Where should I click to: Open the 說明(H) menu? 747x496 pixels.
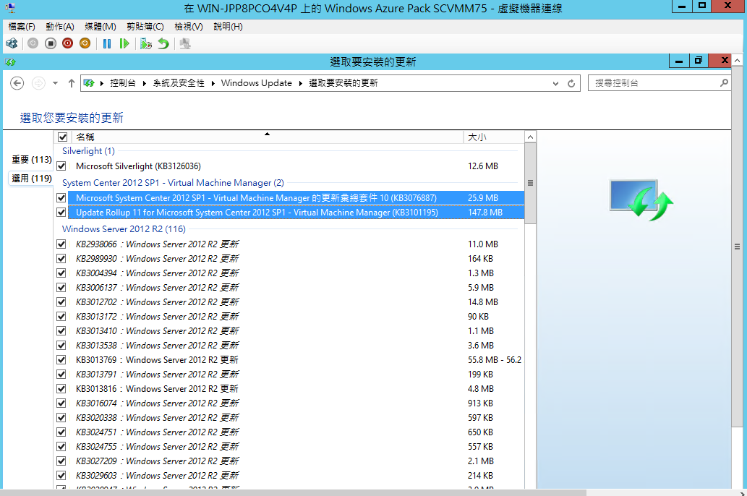coord(229,27)
